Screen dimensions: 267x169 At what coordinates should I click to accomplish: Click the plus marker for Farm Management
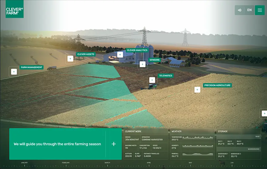click(14, 72)
